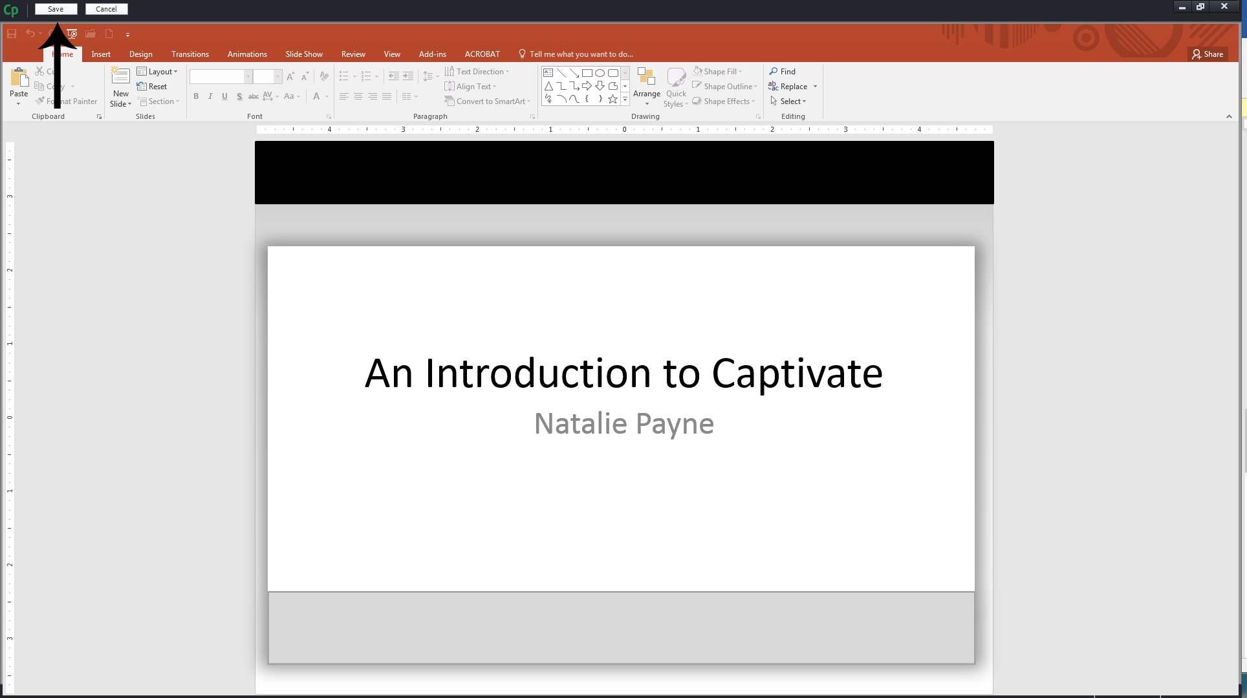Select the Text Box shape
The width and height of the screenshot is (1247, 698).
click(x=548, y=73)
